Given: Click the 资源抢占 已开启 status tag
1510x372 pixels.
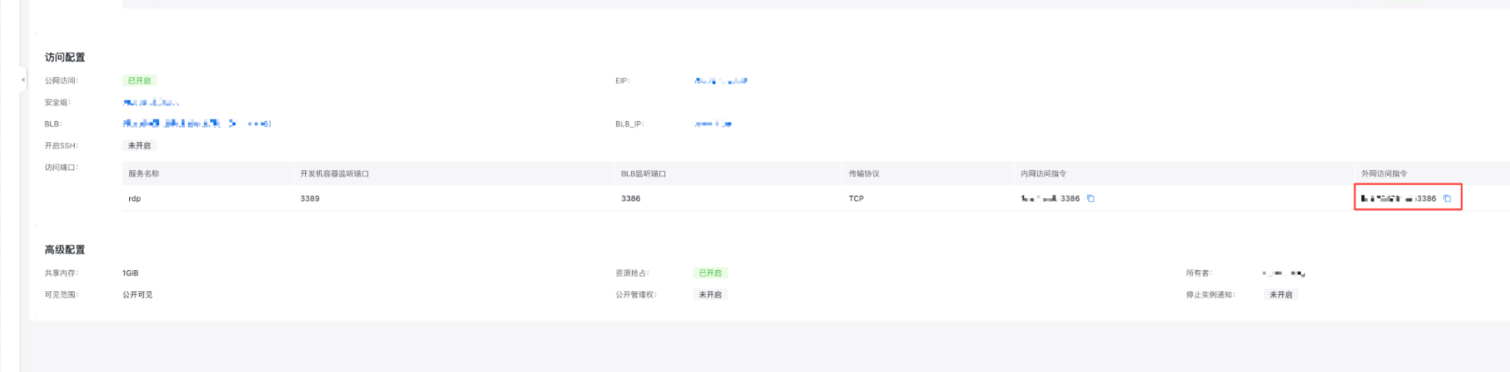Looking at the screenshot, I should point(709,273).
